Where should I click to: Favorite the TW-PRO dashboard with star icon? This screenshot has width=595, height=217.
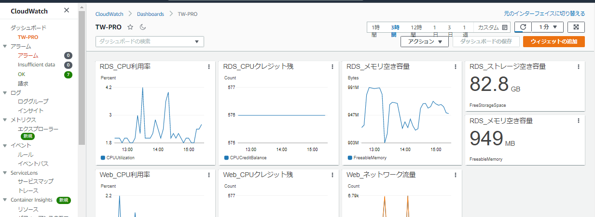[130, 27]
